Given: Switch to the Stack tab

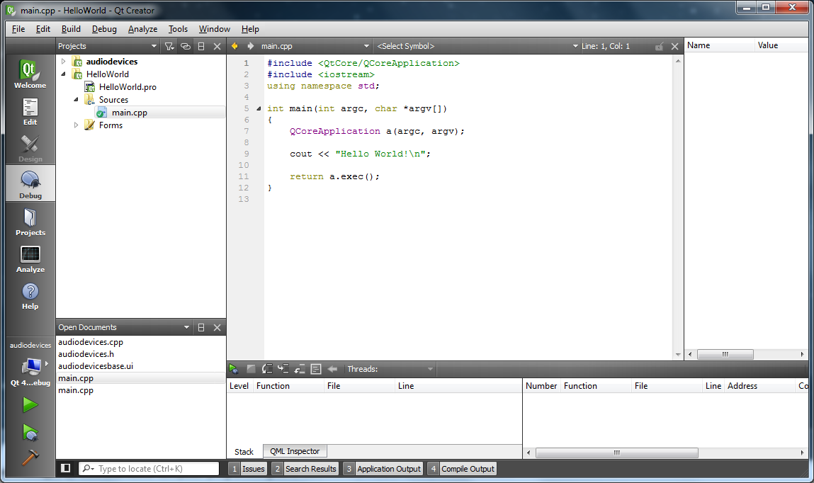Looking at the screenshot, I should tap(244, 451).
